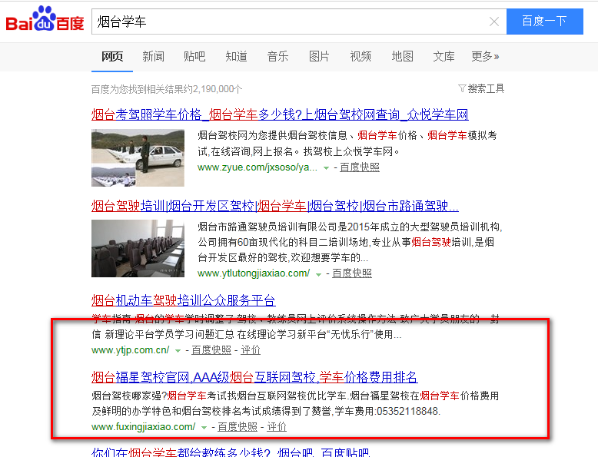Expand dropdown arrow next to ytlutongjiaxiao.com

coord(318,274)
